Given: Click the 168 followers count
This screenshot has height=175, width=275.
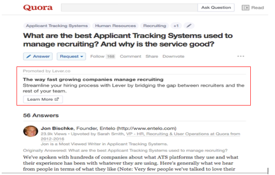Looking at the screenshot, I should pos(111,56).
